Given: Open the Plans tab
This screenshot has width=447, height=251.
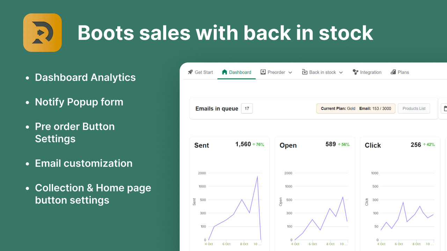Looking at the screenshot, I should point(400,72).
